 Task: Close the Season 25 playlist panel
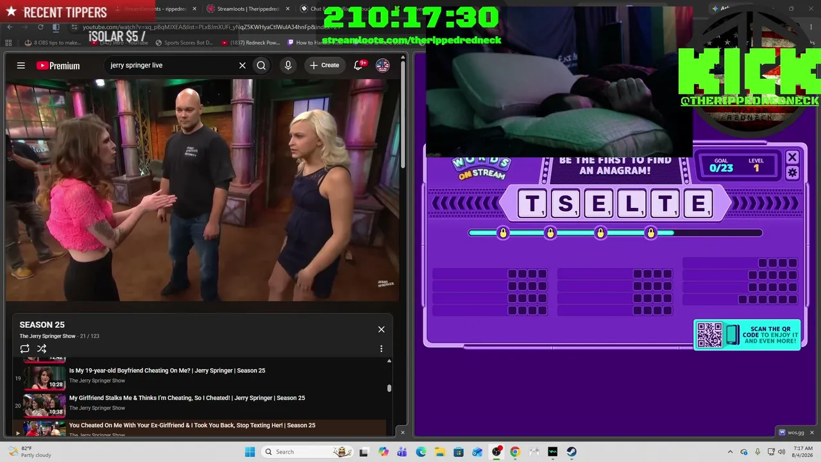(x=381, y=329)
